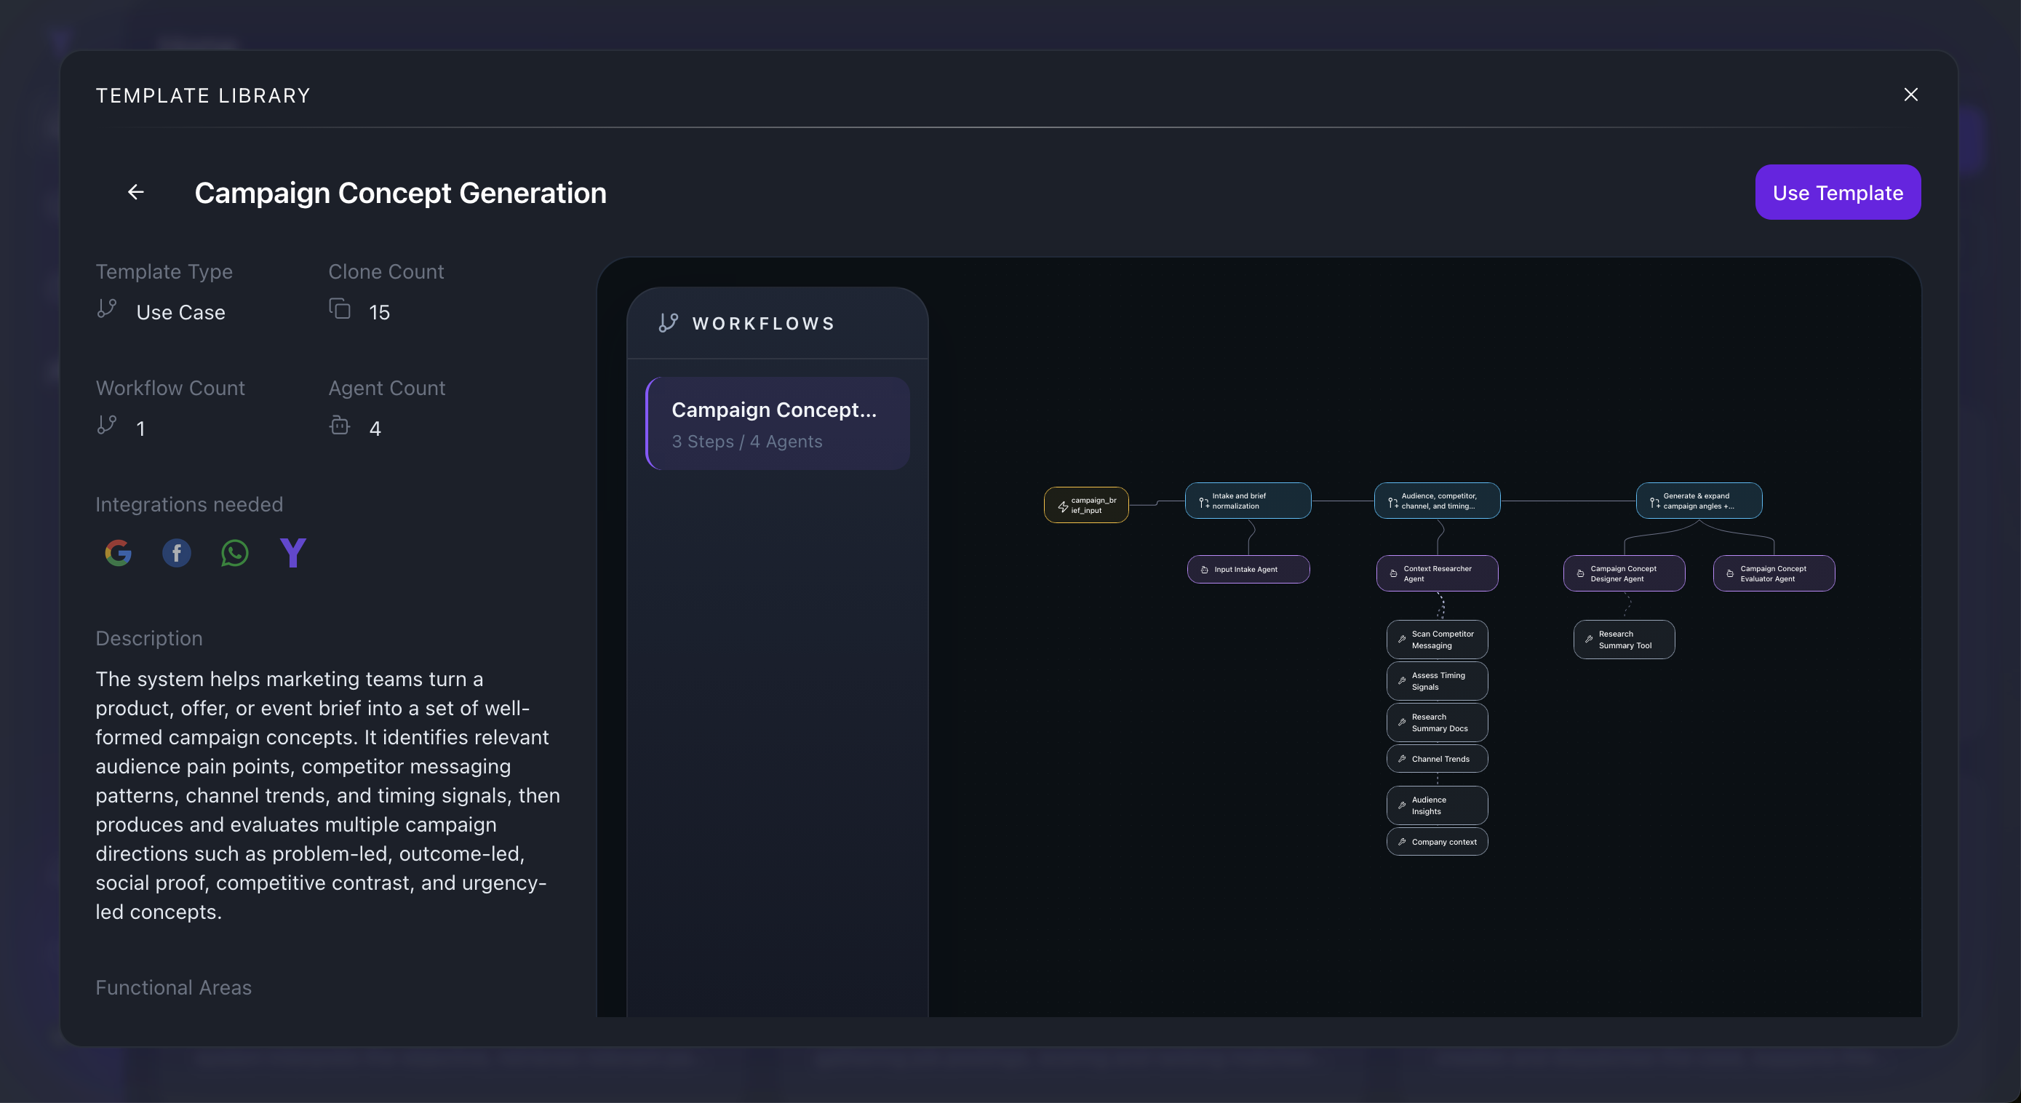Click the lightning icon on campaign_brief_input
2021x1103 pixels.
(x=1063, y=507)
